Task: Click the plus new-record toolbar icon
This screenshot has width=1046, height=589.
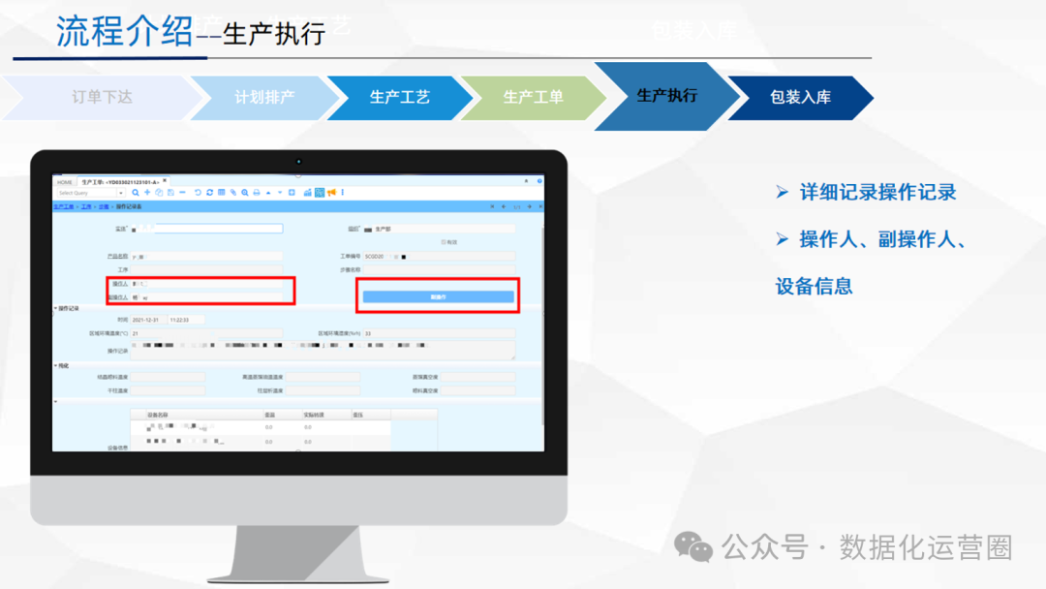Action: (x=147, y=193)
